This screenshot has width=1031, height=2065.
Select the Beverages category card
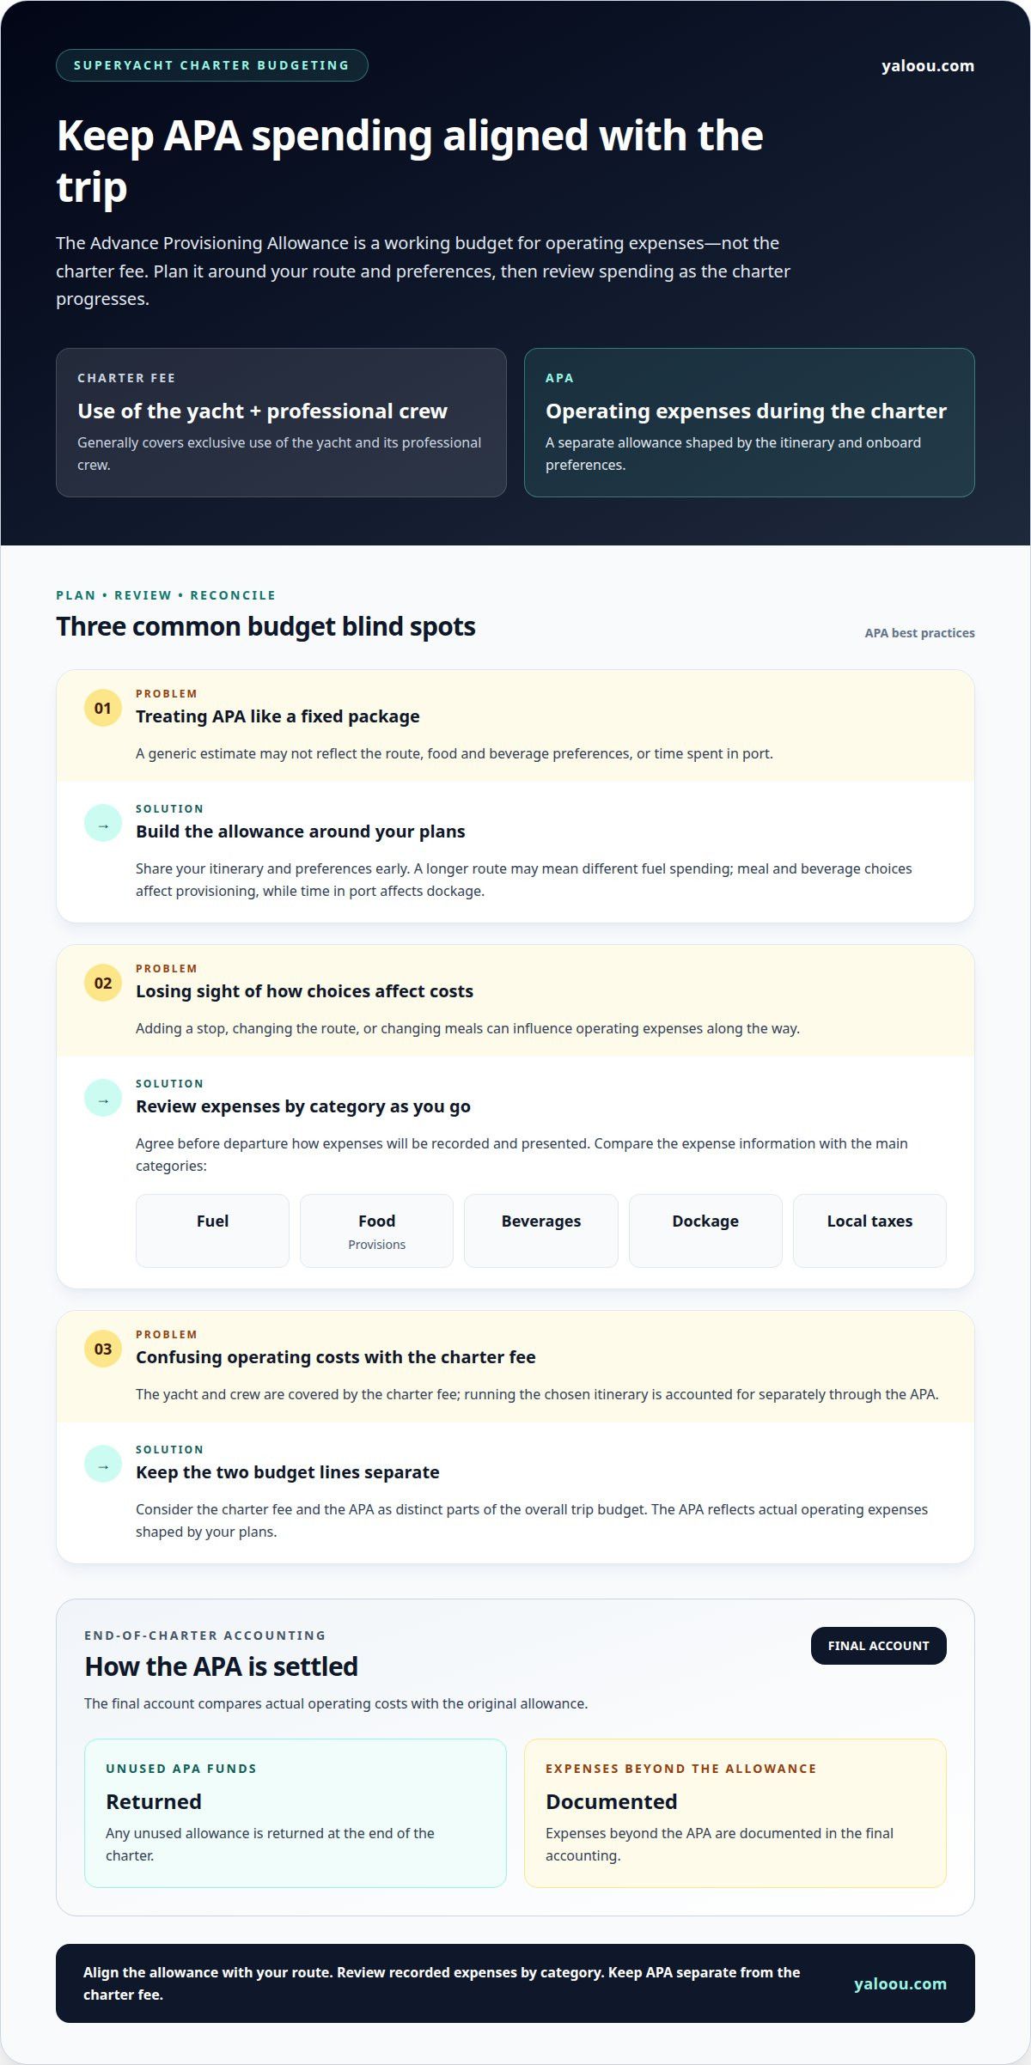[541, 1230]
